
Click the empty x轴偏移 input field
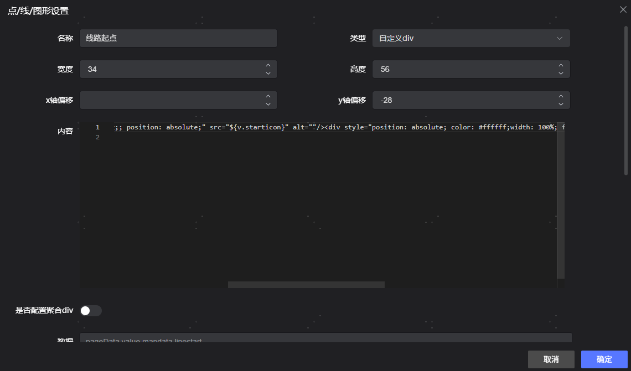click(172, 100)
